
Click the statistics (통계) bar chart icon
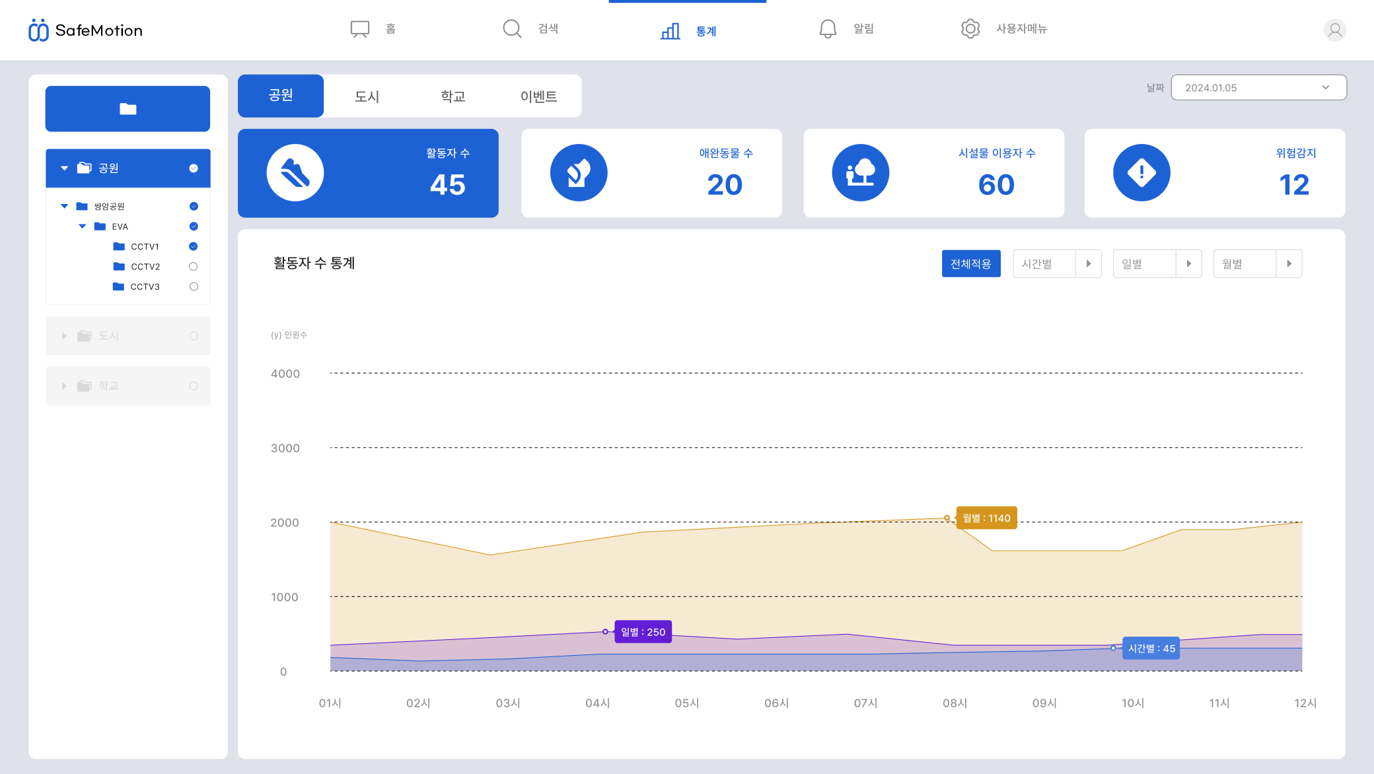pos(670,31)
